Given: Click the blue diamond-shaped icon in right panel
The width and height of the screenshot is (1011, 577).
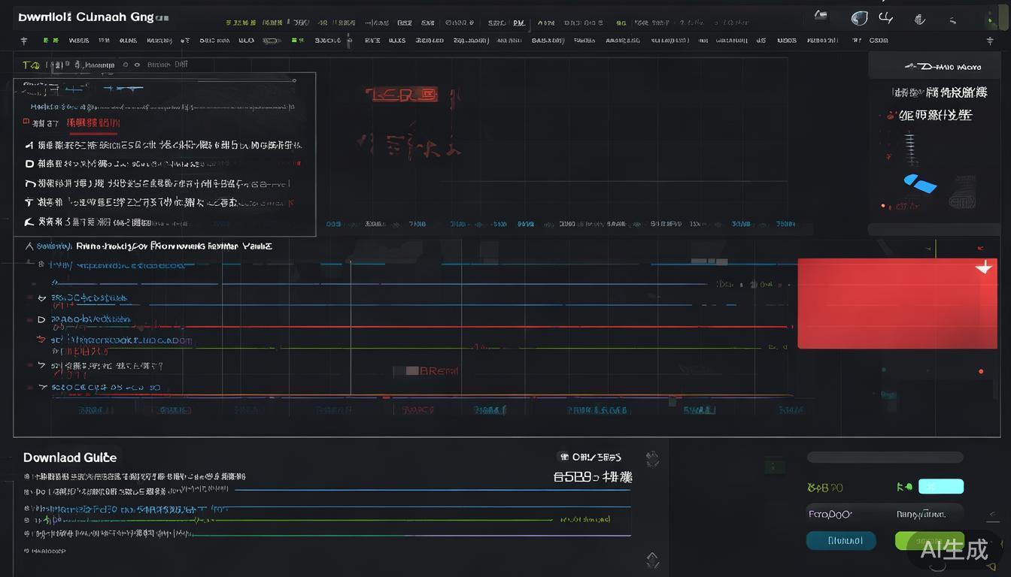Looking at the screenshot, I should 919,183.
